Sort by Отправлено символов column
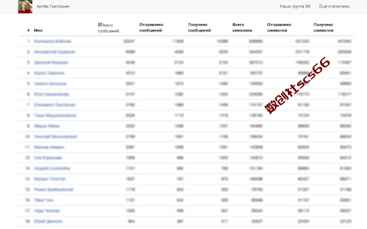367x229 pixels. pos(279,27)
